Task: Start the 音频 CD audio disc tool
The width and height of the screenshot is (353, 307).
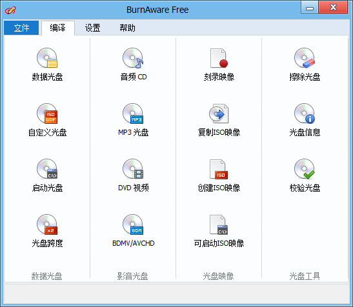Action: coord(134,65)
